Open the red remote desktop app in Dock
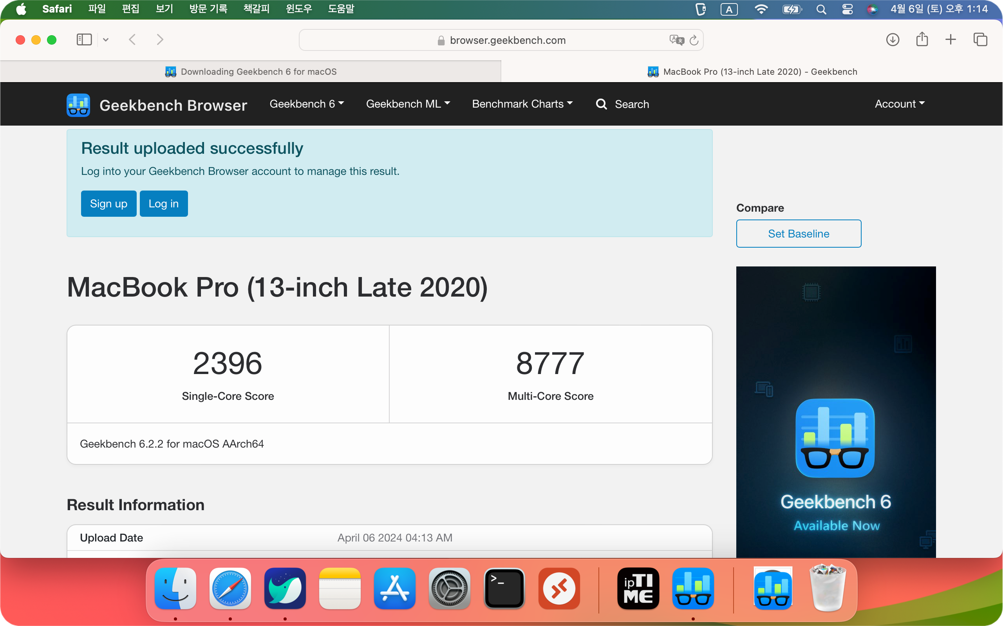The width and height of the screenshot is (1003, 626). coord(559,588)
